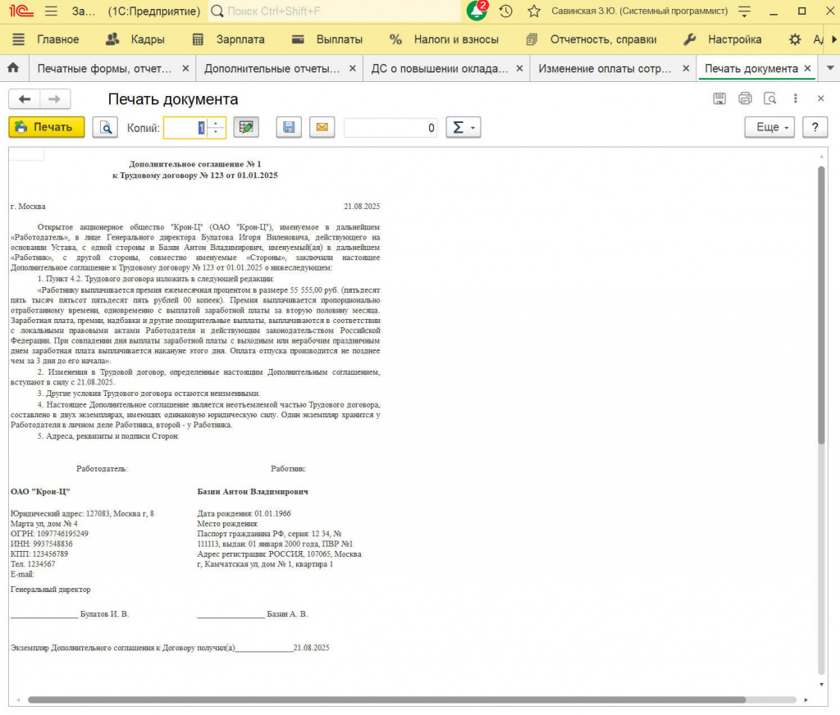Viewport: 840px width, 715px height.
Task: Click the preview icon in form header
Action: click(x=769, y=98)
